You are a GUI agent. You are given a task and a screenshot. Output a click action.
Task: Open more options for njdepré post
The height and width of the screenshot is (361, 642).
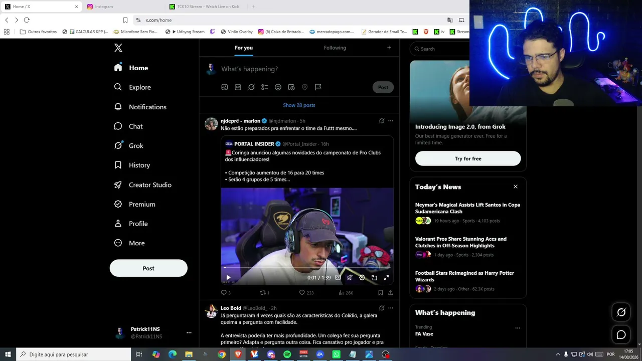[x=391, y=121]
